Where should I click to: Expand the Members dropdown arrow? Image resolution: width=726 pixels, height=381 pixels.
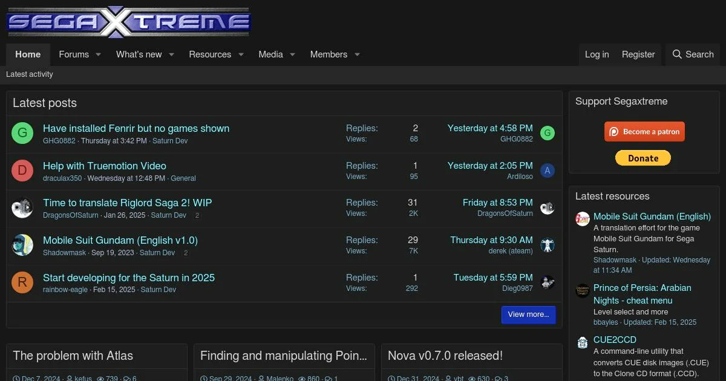point(357,54)
